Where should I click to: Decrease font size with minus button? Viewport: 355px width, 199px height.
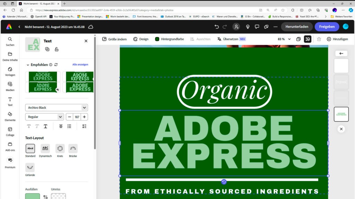[x=69, y=117]
